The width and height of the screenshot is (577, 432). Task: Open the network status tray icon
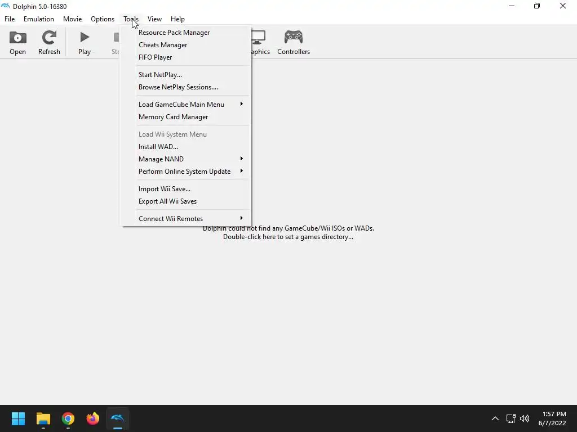511,418
